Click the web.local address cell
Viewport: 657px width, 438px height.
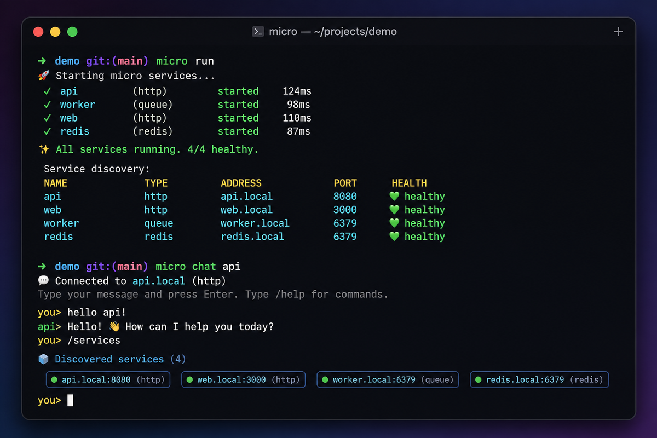pyautogui.click(x=247, y=210)
